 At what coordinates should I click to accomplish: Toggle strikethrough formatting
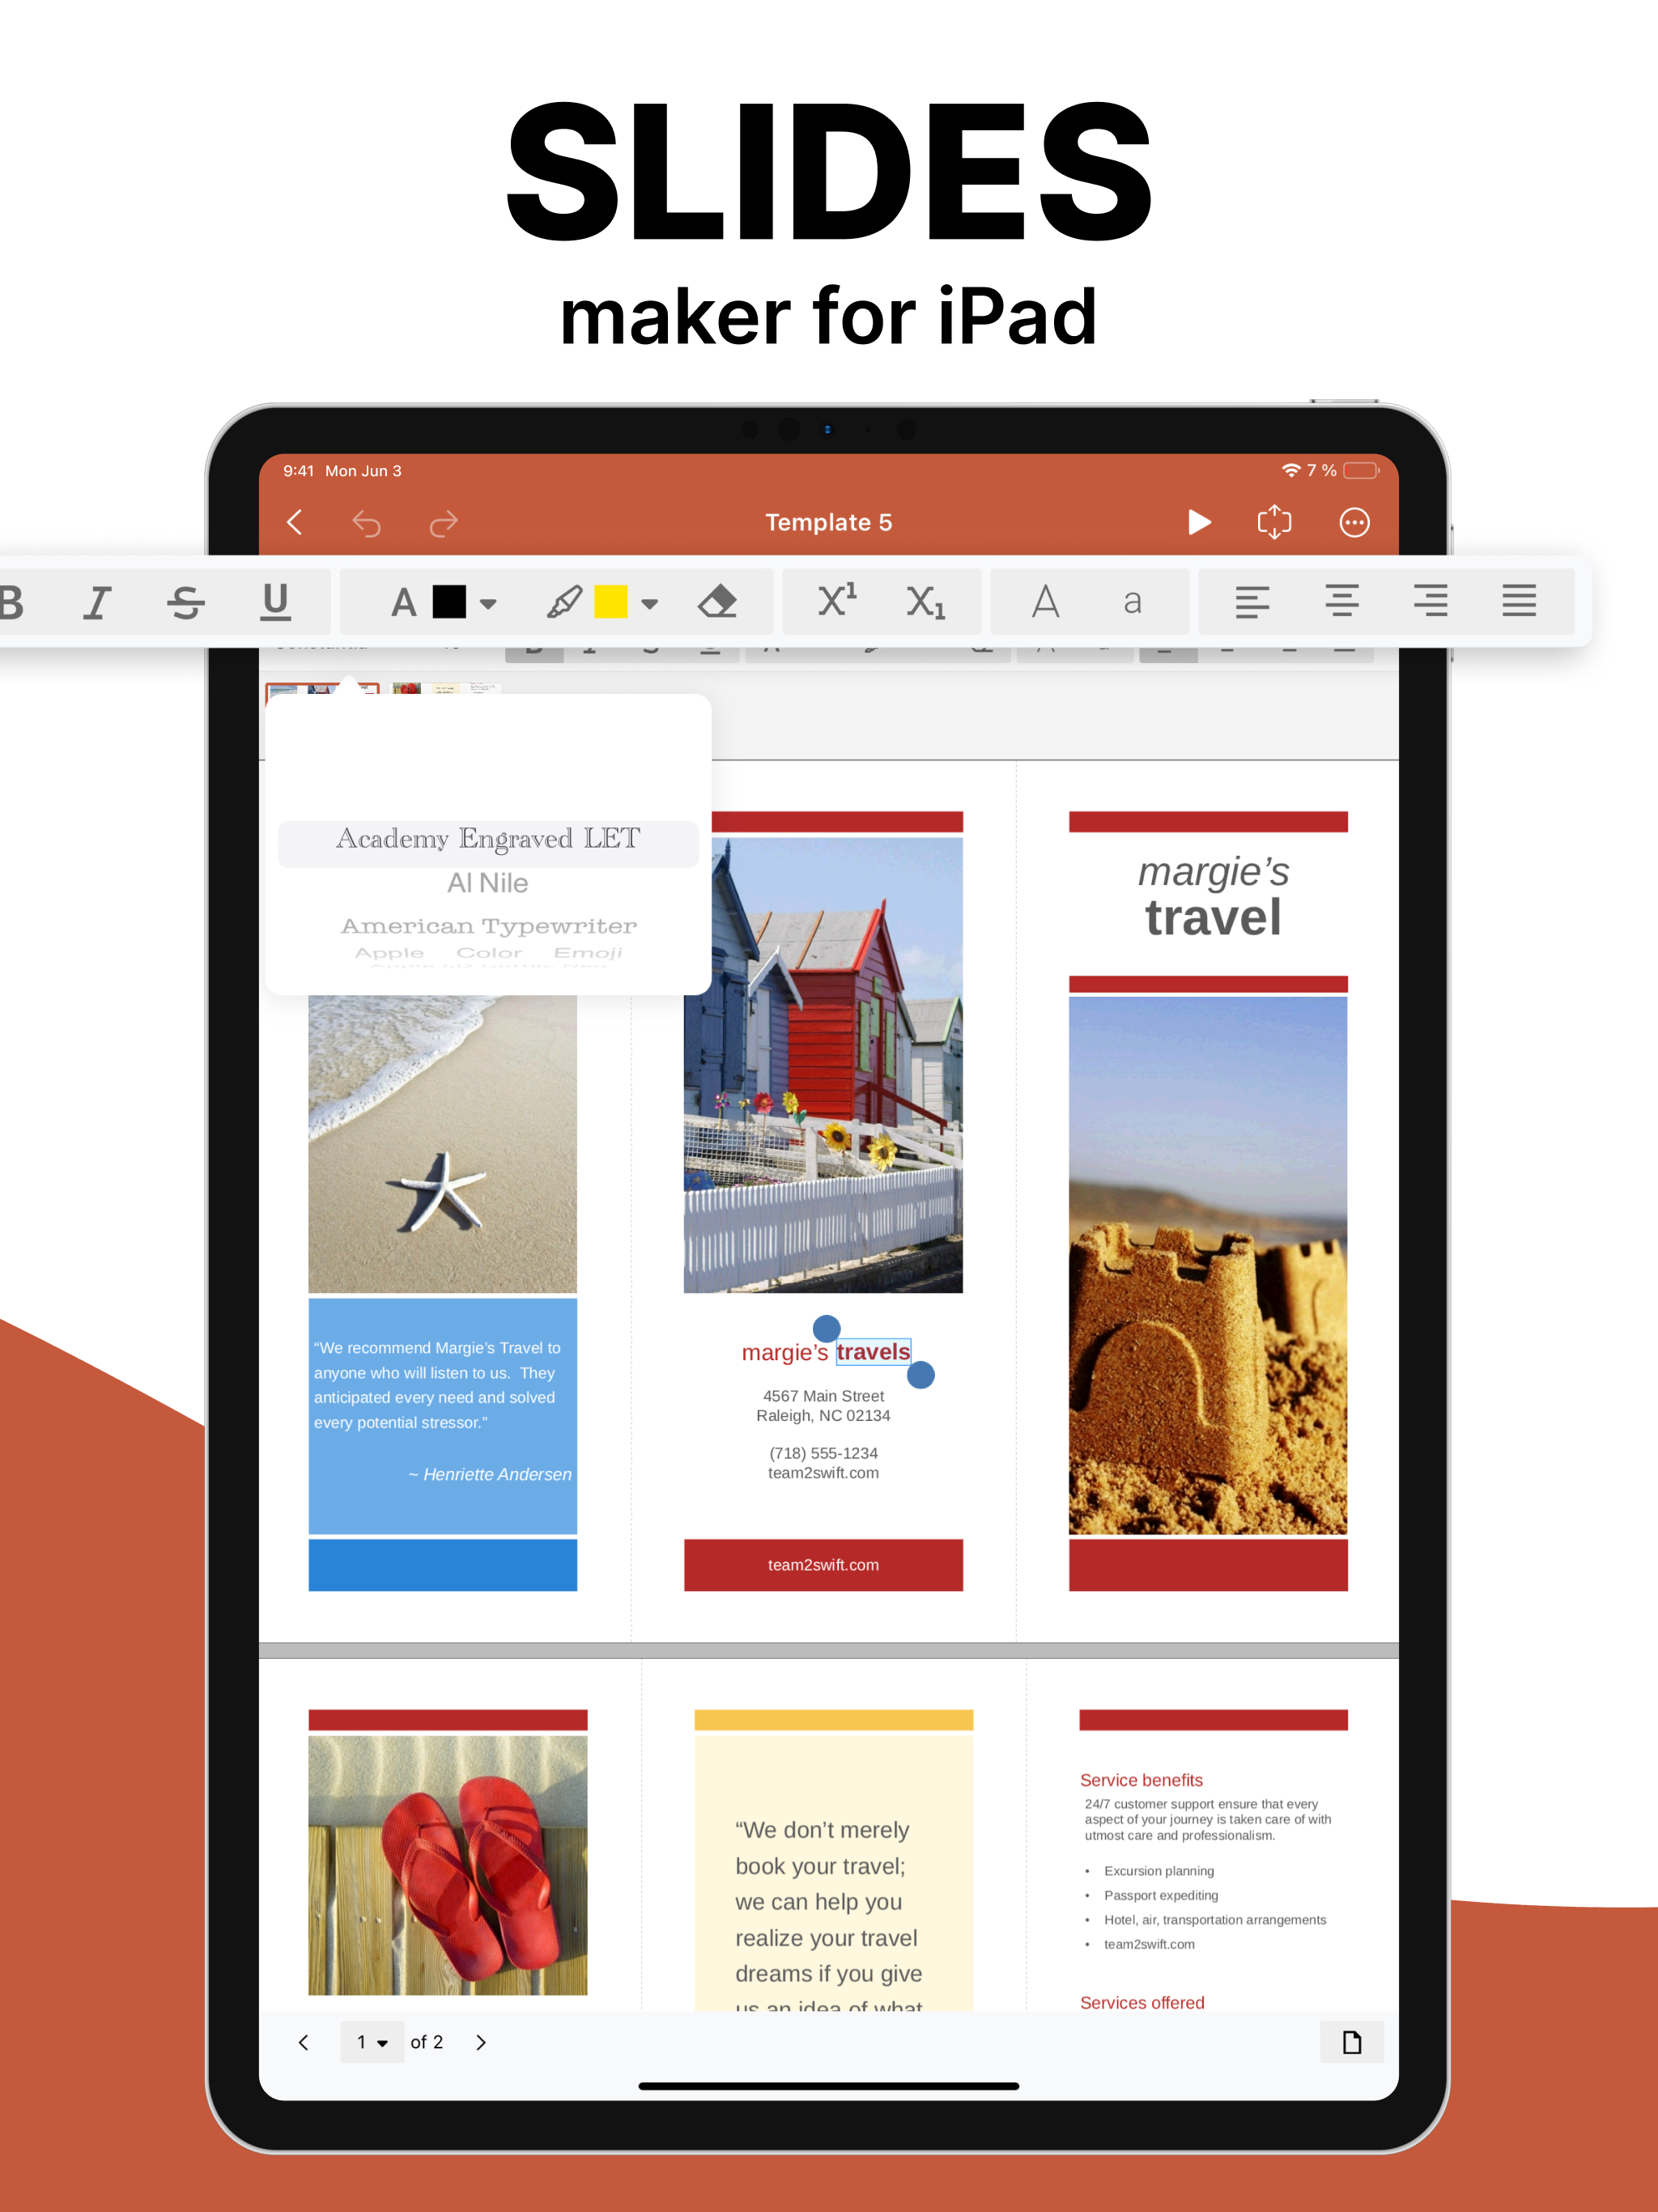coord(186,602)
